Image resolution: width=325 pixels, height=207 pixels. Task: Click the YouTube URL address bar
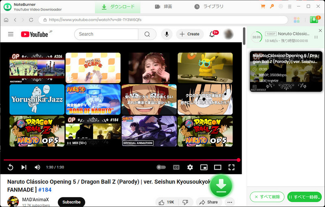click(x=163, y=20)
